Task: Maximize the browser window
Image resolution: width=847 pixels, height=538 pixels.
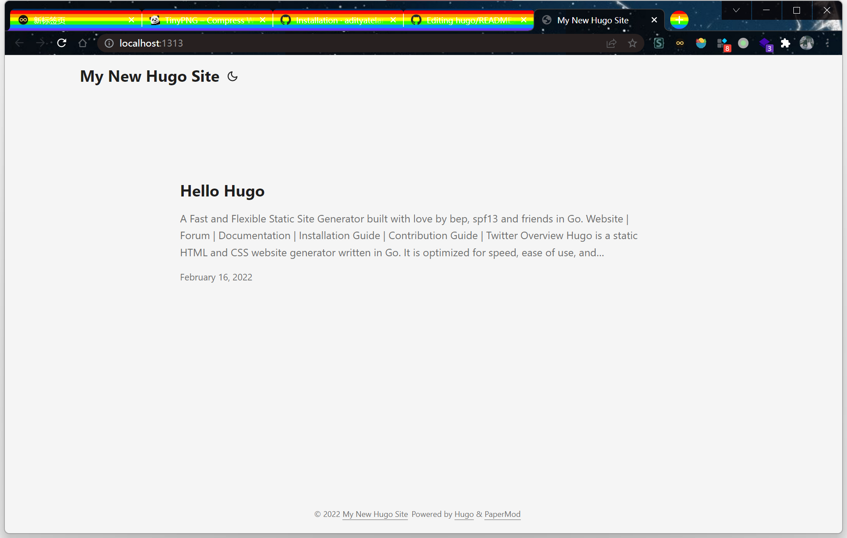Action: tap(796, 10)
